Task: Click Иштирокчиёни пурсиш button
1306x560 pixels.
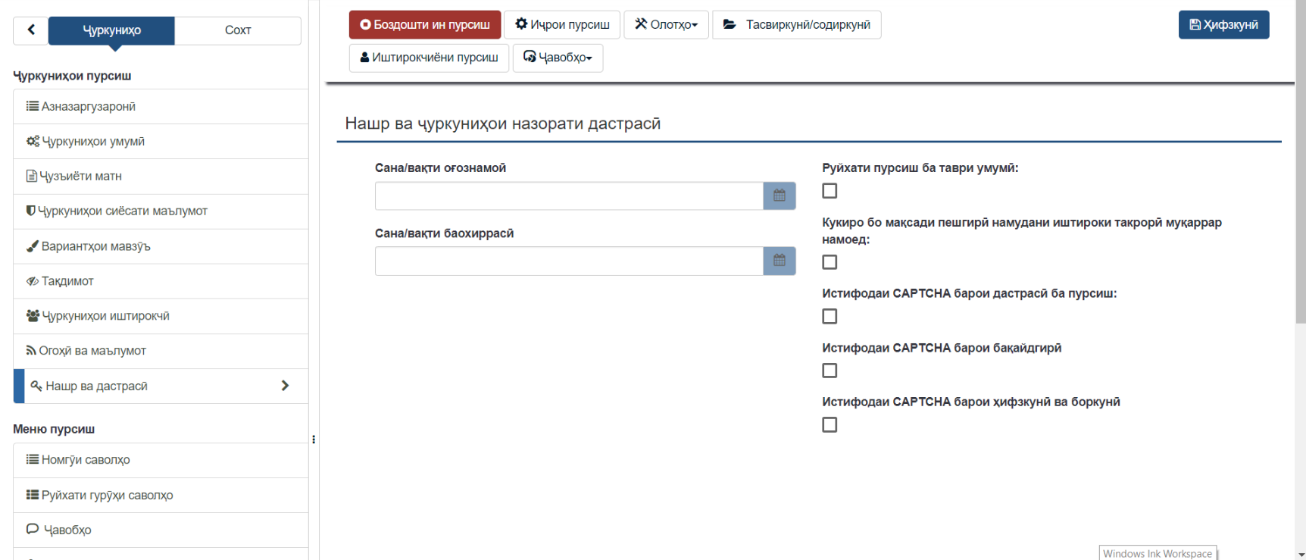Action: (x=429, y=58)
